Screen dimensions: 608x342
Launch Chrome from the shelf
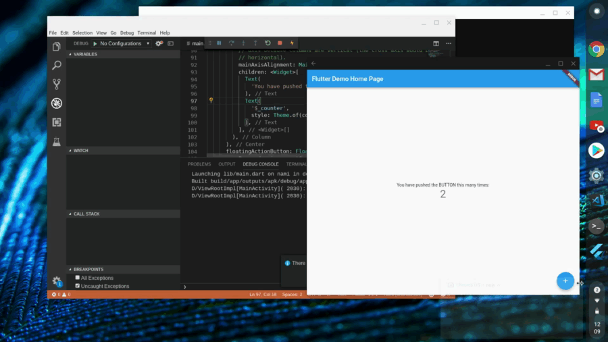coord(596,49)
